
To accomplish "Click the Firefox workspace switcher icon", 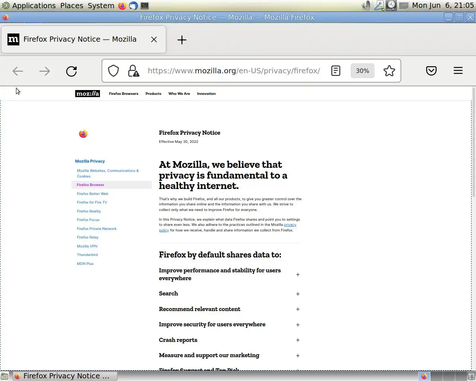I will point(424,376).
